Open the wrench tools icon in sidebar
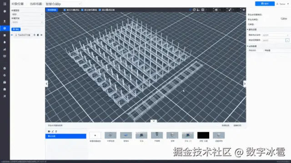Viewport: 291px width, 163px height. [5, 96]
